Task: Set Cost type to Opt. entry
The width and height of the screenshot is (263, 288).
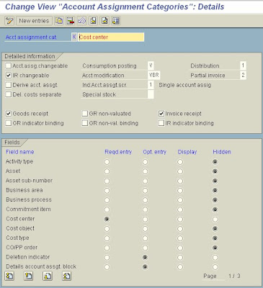Action: tap(145, 238)
